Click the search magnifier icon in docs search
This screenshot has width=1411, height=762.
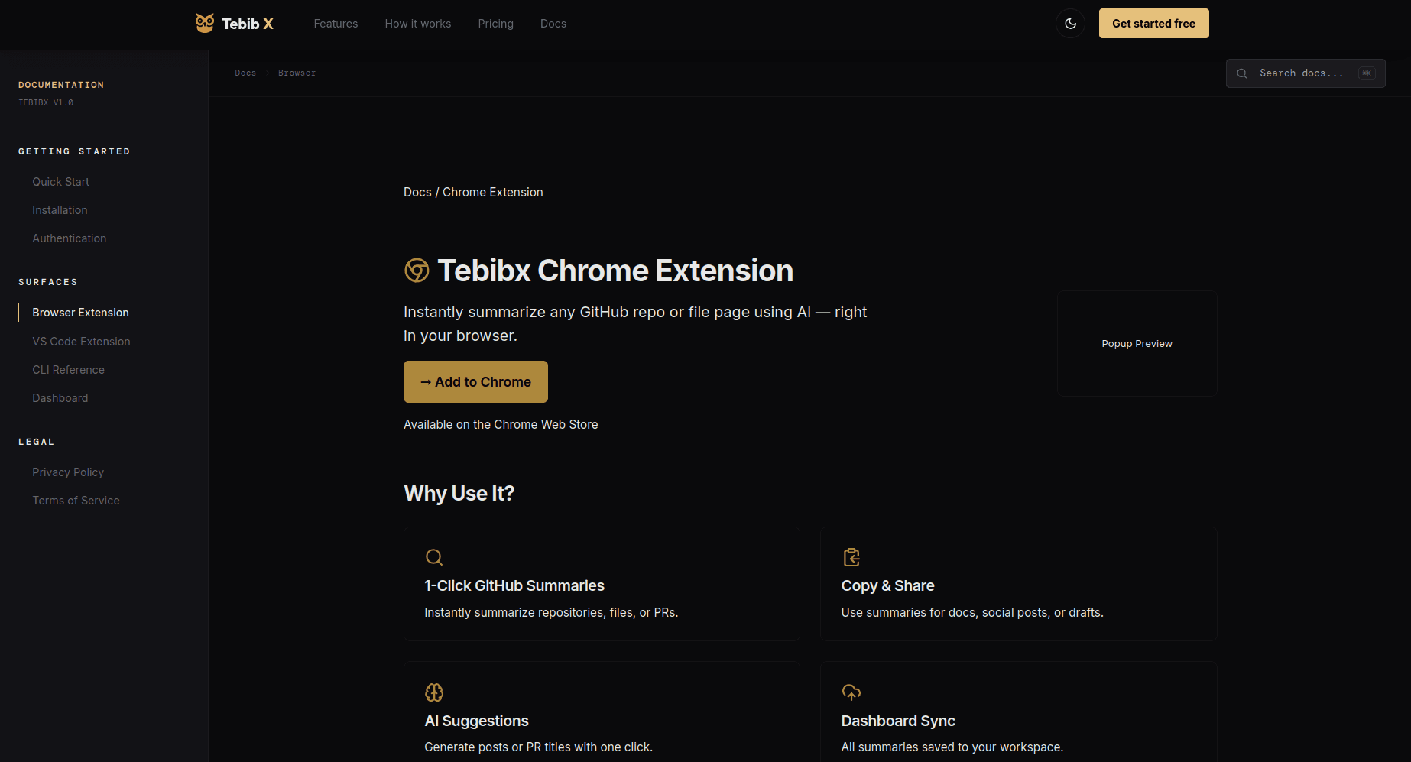(1242, 73)
